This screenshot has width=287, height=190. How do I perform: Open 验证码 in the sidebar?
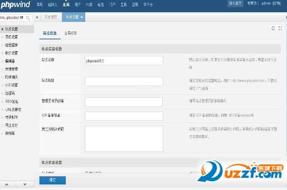click(x=10, y=93)
